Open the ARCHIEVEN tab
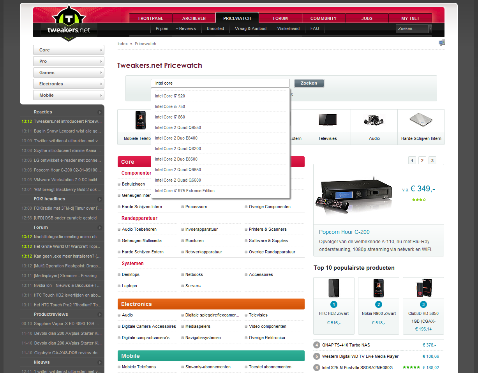Screen dimensions: 478x373 click(194, 18)
